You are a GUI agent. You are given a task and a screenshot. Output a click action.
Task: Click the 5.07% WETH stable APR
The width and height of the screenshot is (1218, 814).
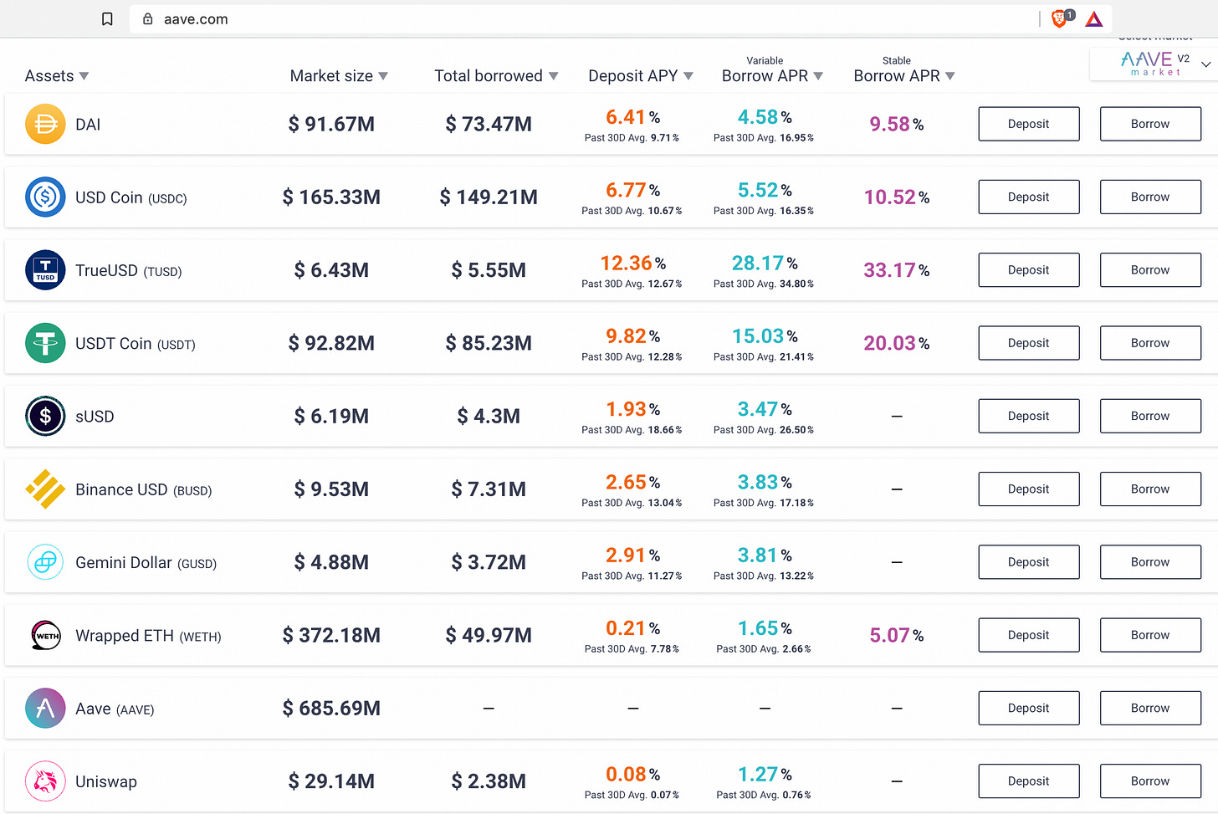click(x=897, y=636)
